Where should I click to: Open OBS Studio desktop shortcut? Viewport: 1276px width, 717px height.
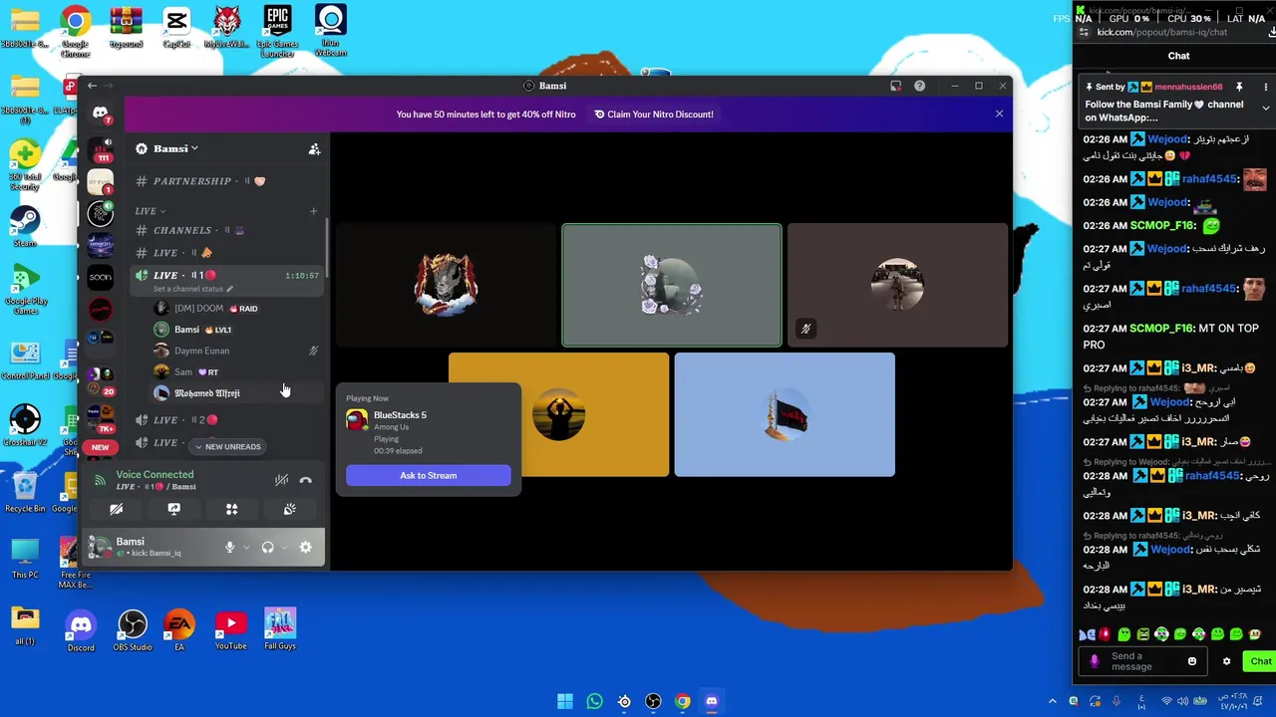132,631
